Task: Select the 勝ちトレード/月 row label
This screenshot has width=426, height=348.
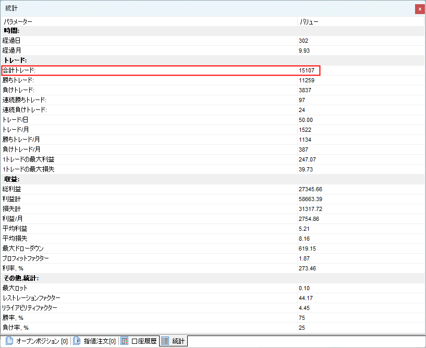Action: point(21,140)
